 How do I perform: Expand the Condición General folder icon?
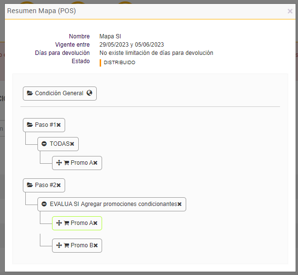pyautogui.click(x=30, y=93)
